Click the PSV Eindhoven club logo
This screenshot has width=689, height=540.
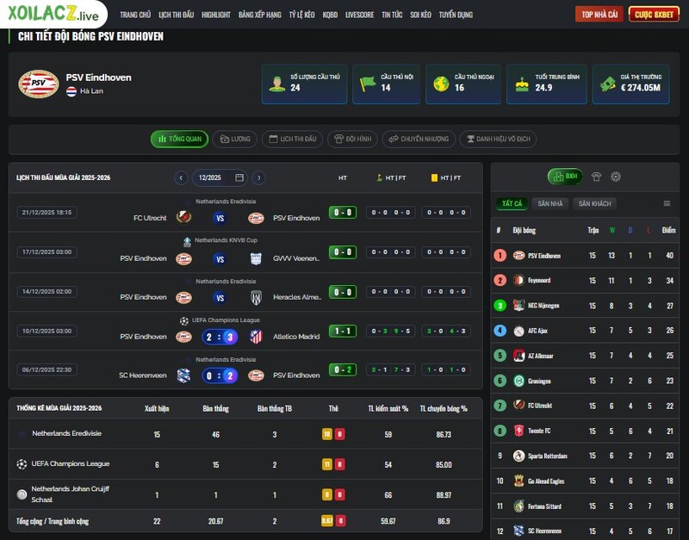pos(39,84)
